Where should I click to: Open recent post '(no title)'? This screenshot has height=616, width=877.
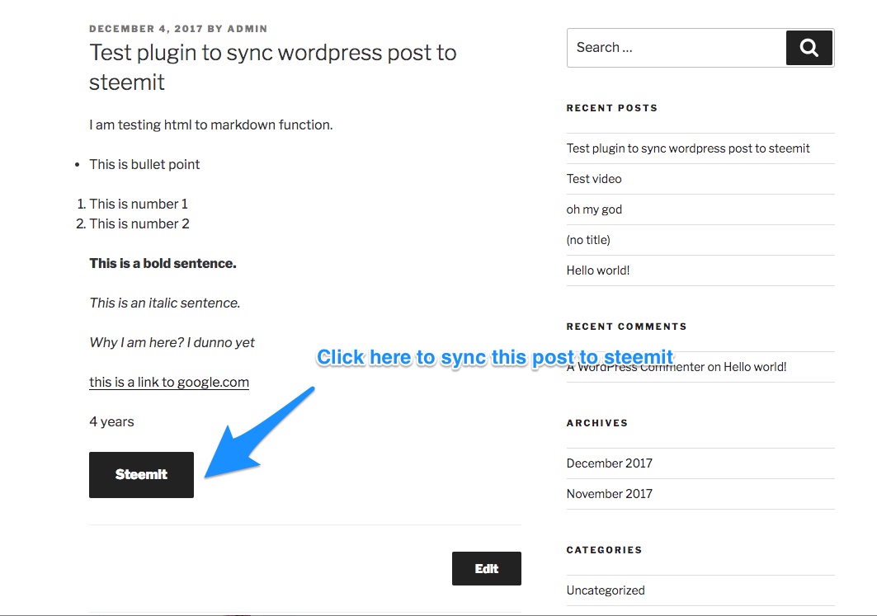[588, 240]
